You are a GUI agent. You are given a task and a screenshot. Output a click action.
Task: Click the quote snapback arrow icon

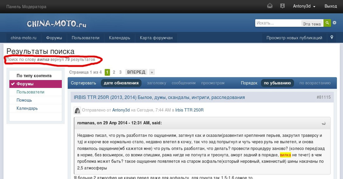(x=324, y=123)
